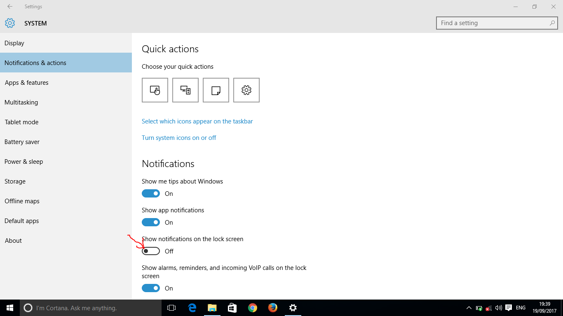Enable Show notifications on the lock screen

(x=150, y=251)
